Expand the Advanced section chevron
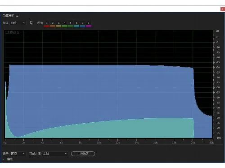Screen dimensions: 225x168 [x=3, y=159]
